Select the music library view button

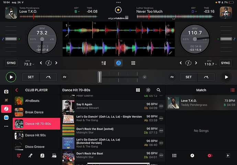pyautogui.click(x=118, y=63)
